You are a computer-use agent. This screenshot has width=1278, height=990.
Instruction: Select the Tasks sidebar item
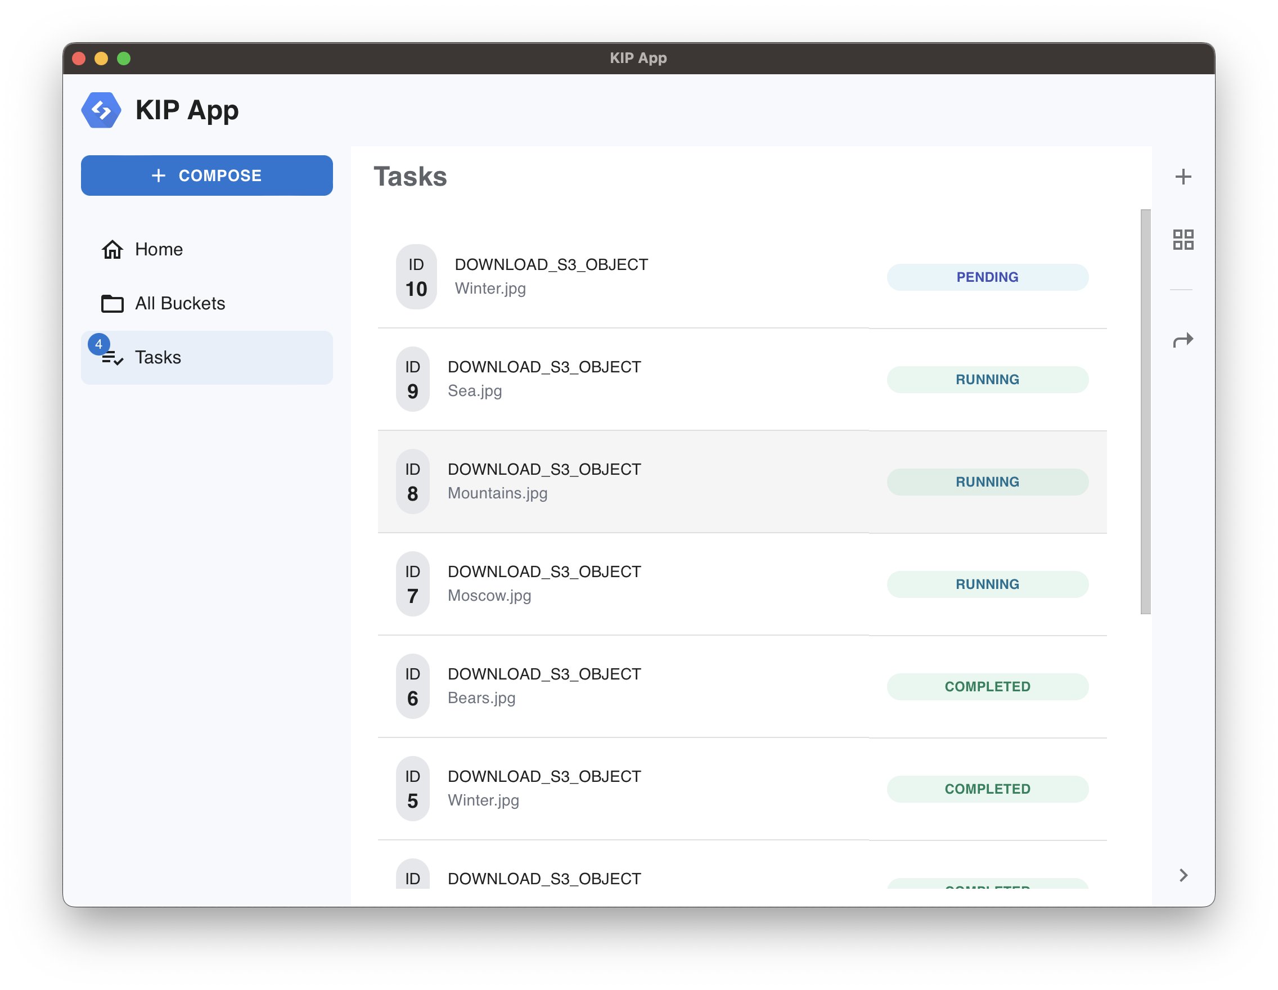click(x=206, y=358)
